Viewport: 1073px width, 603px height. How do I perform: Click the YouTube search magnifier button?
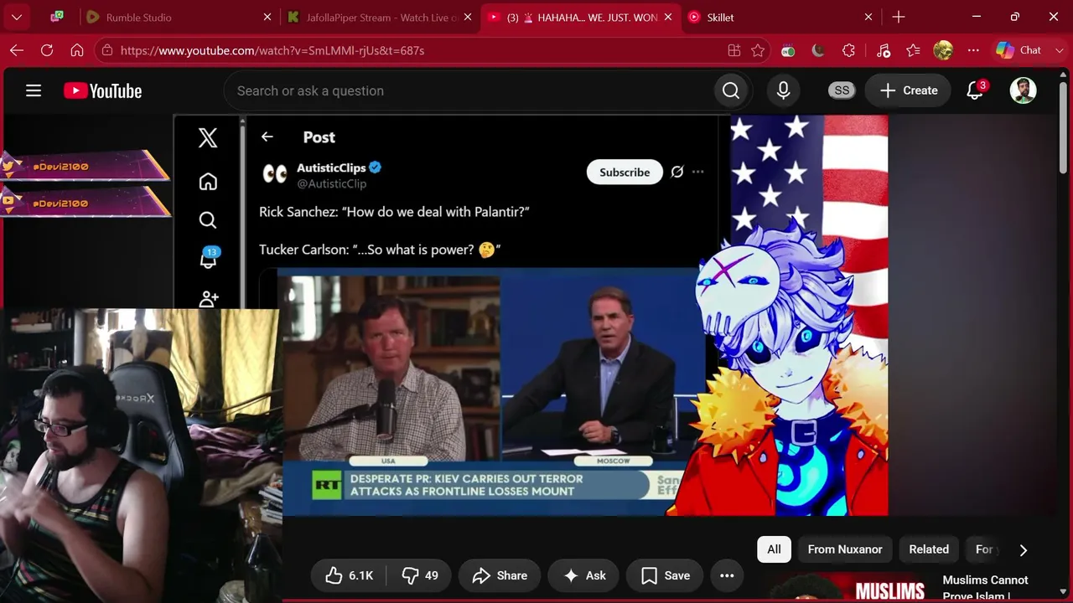click(x=731, y=90)
